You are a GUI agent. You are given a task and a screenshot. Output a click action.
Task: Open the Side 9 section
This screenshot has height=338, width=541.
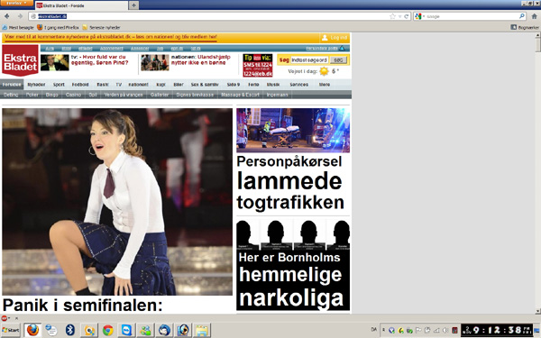[234, 85]
